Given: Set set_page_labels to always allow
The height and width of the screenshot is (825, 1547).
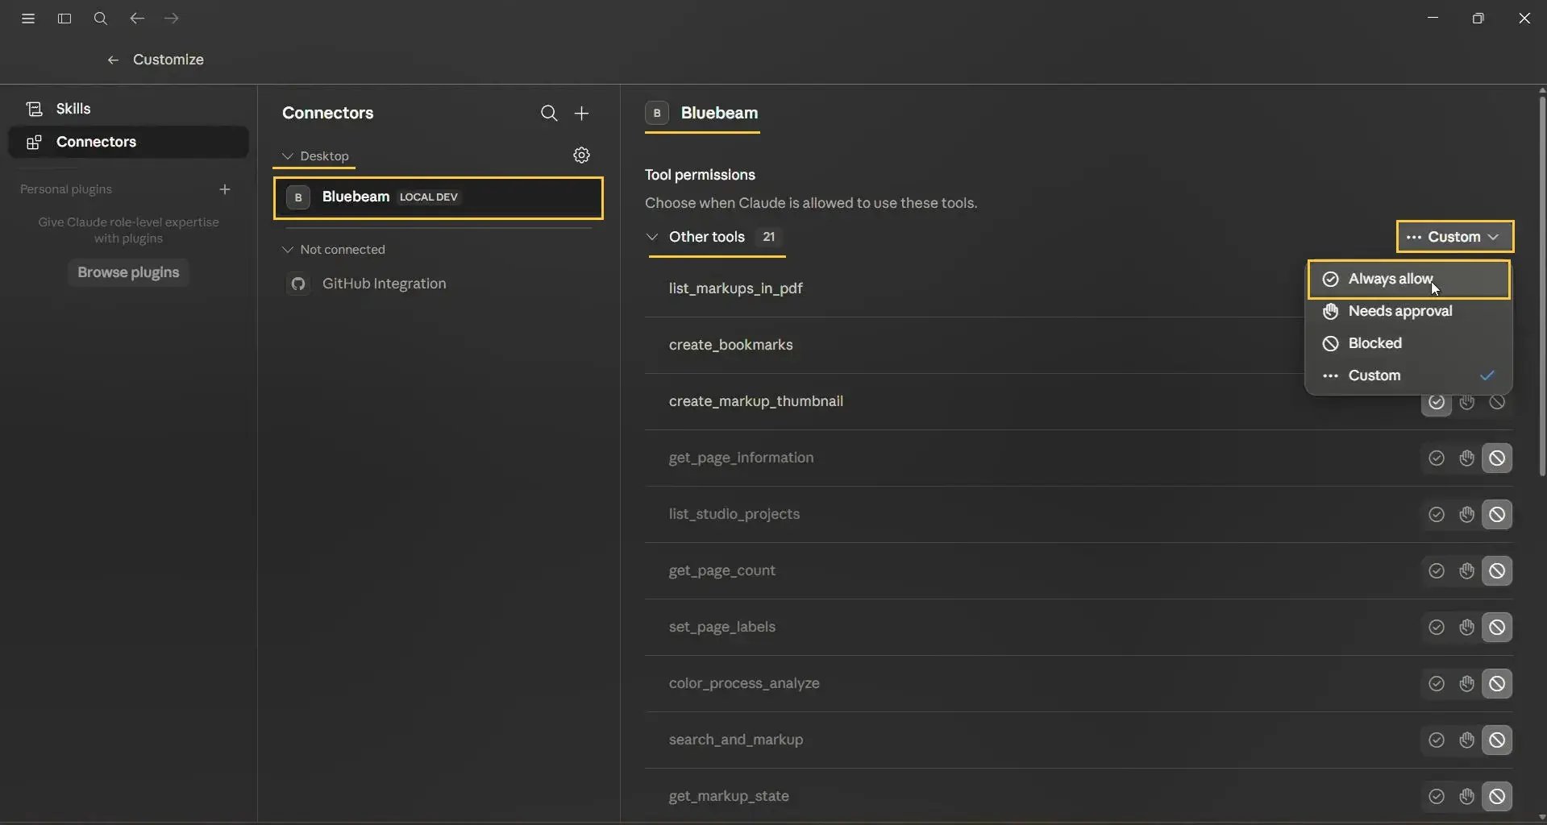Looking at the screenshot, I should click(1437, 628).
